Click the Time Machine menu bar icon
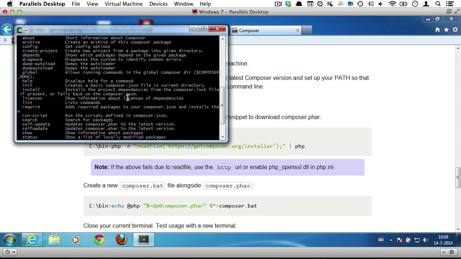The image size is (461, 259). [x=360, y=4]
